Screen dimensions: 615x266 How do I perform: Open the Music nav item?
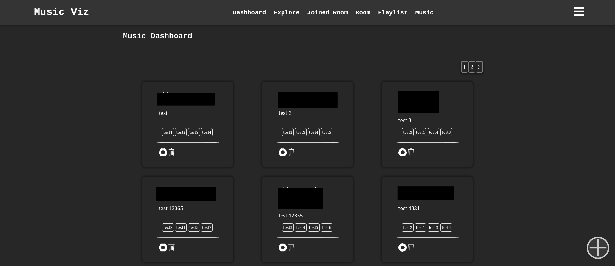(x=424, y=12)
